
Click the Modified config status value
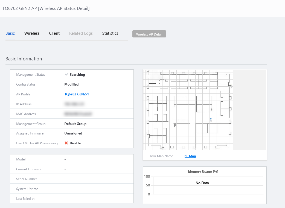coord(71,84)
